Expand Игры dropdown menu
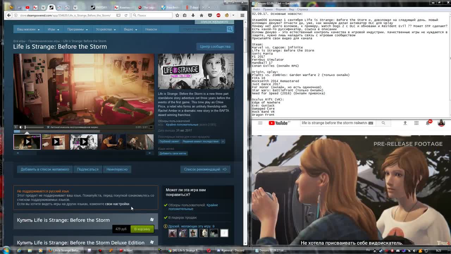Screen dimensions: 451x254 pyautogui.click(x=53, y=29)
